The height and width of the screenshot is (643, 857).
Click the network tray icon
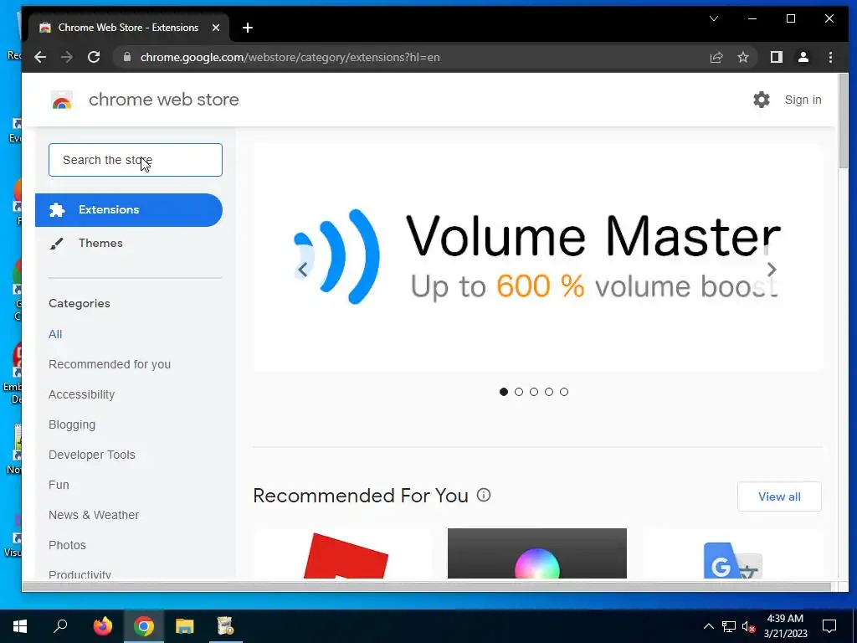tap(729, 626)
